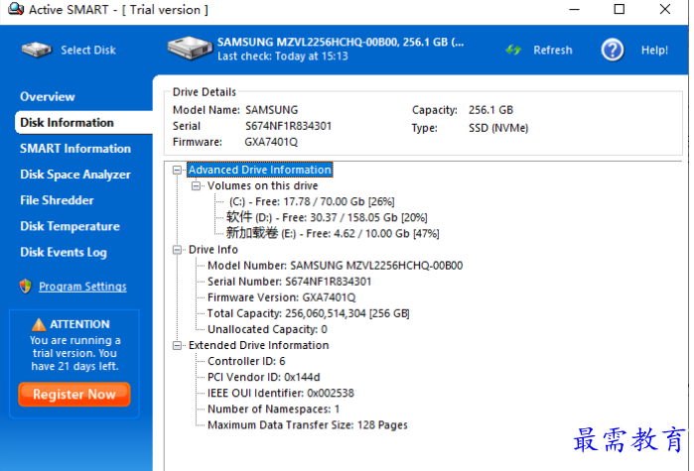Collapse Volumes on this drive node

pos(196,186)
